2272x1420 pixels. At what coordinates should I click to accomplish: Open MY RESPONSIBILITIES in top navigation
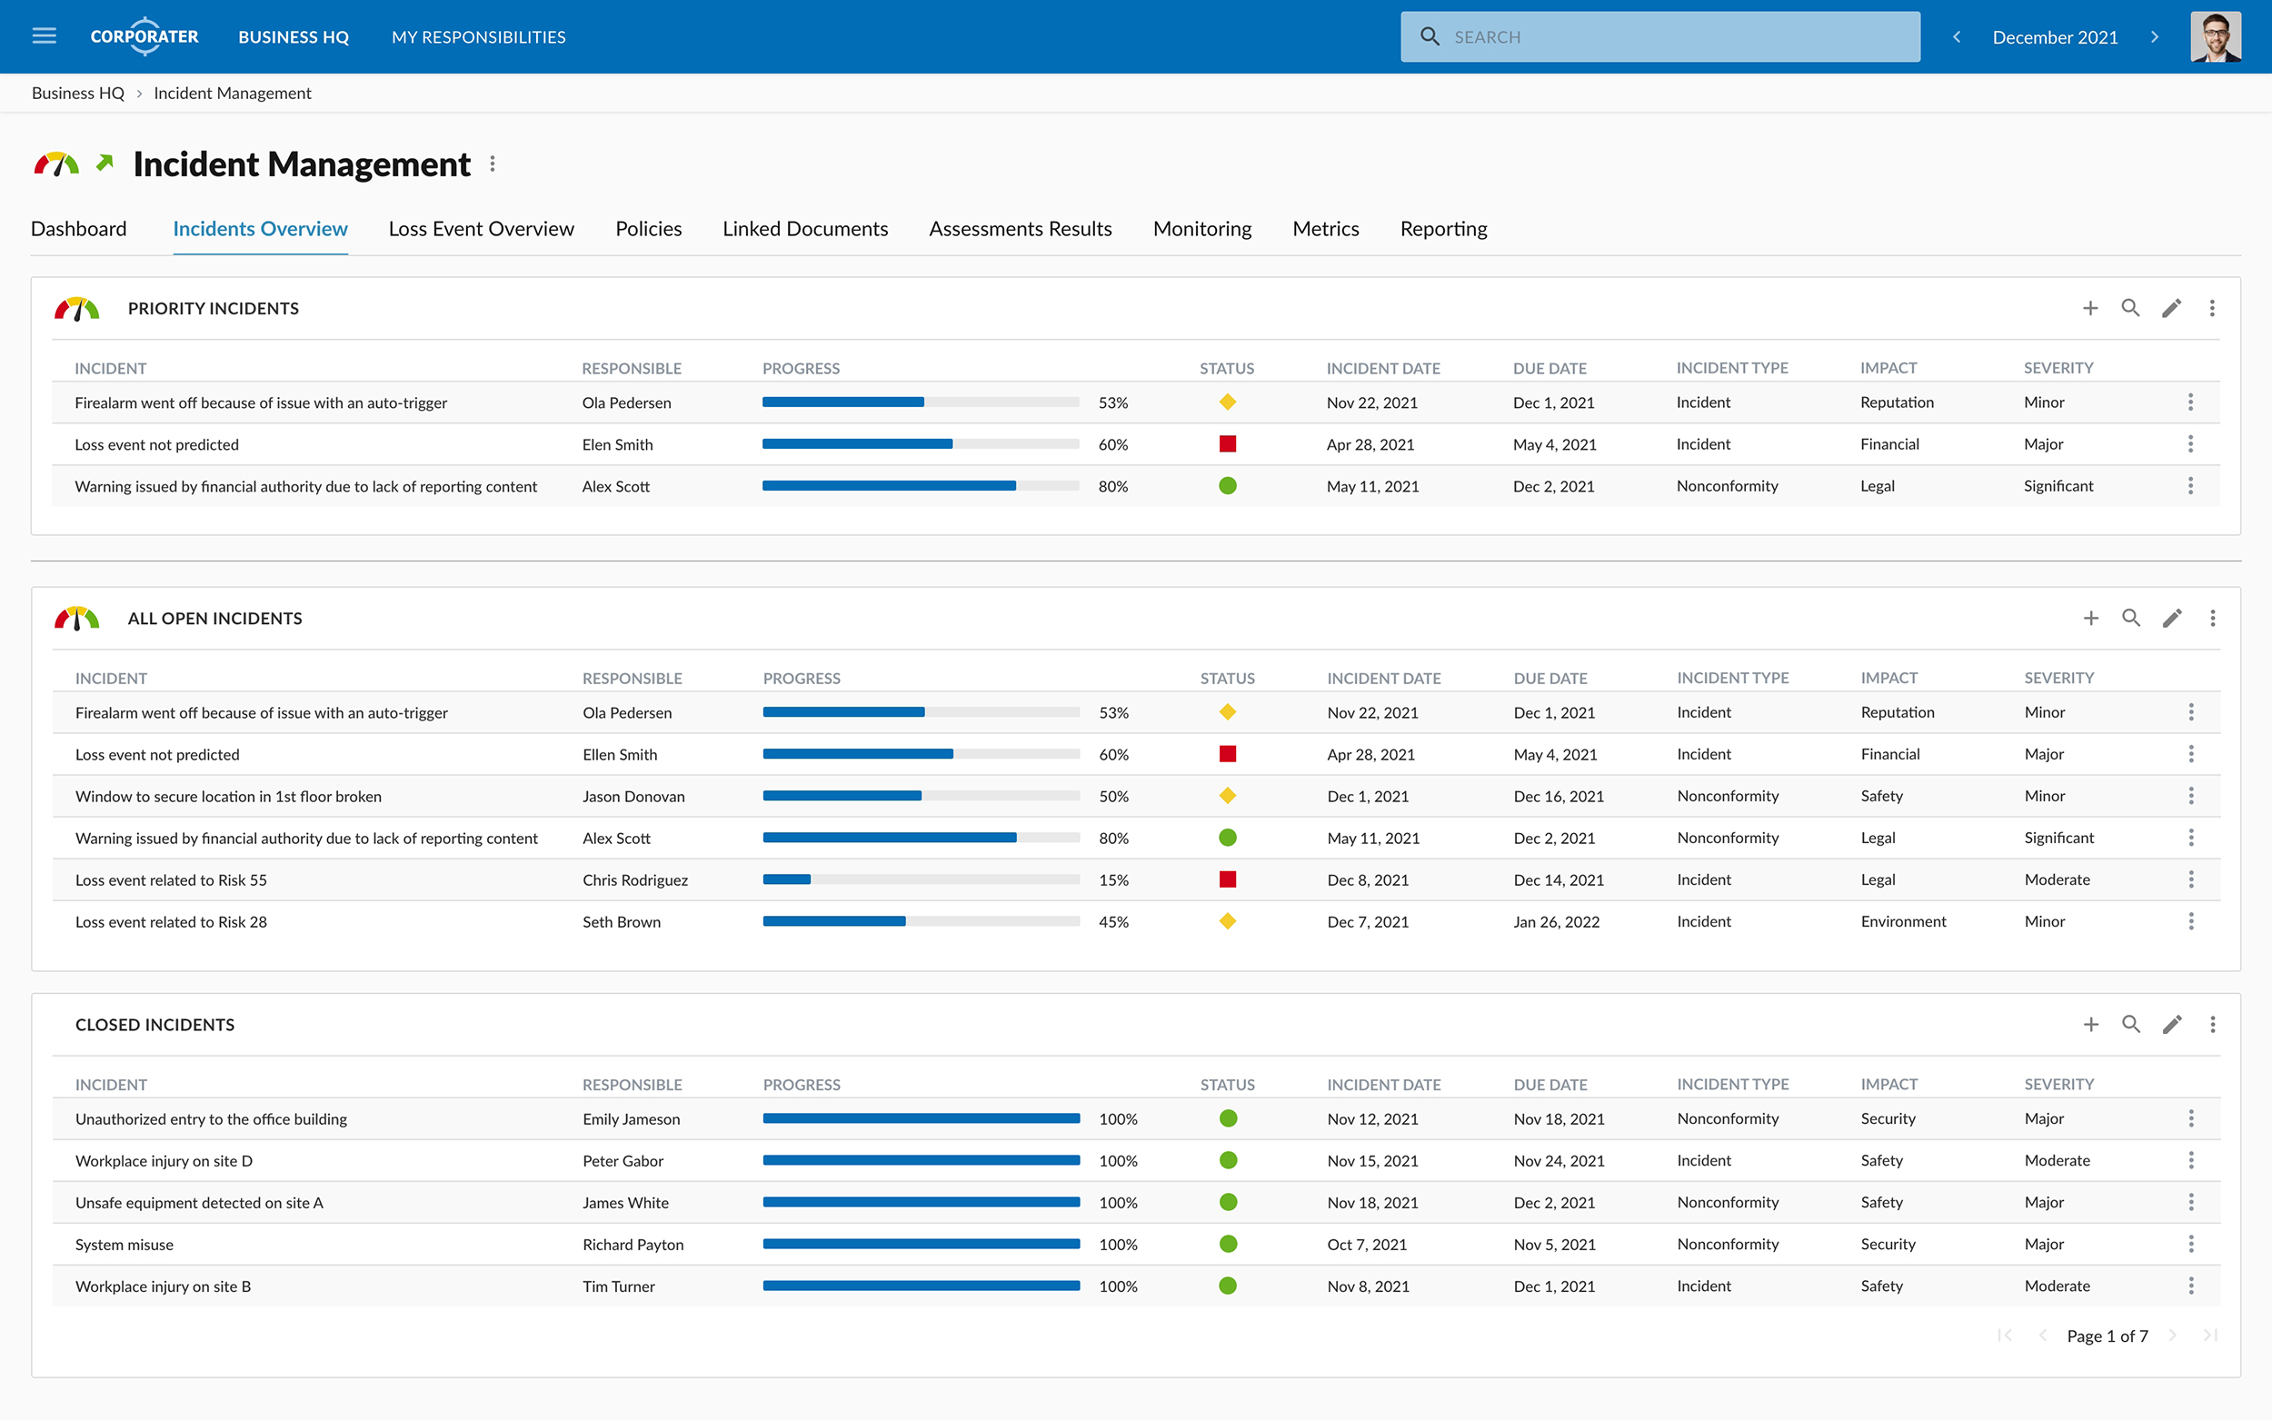pos(478,36)
